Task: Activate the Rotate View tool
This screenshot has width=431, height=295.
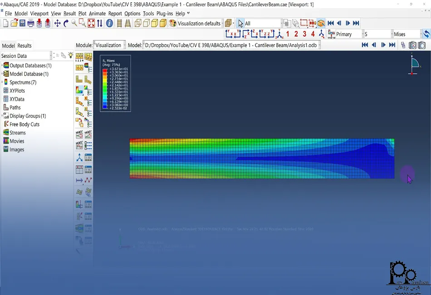Action: [x=65, y=23]
